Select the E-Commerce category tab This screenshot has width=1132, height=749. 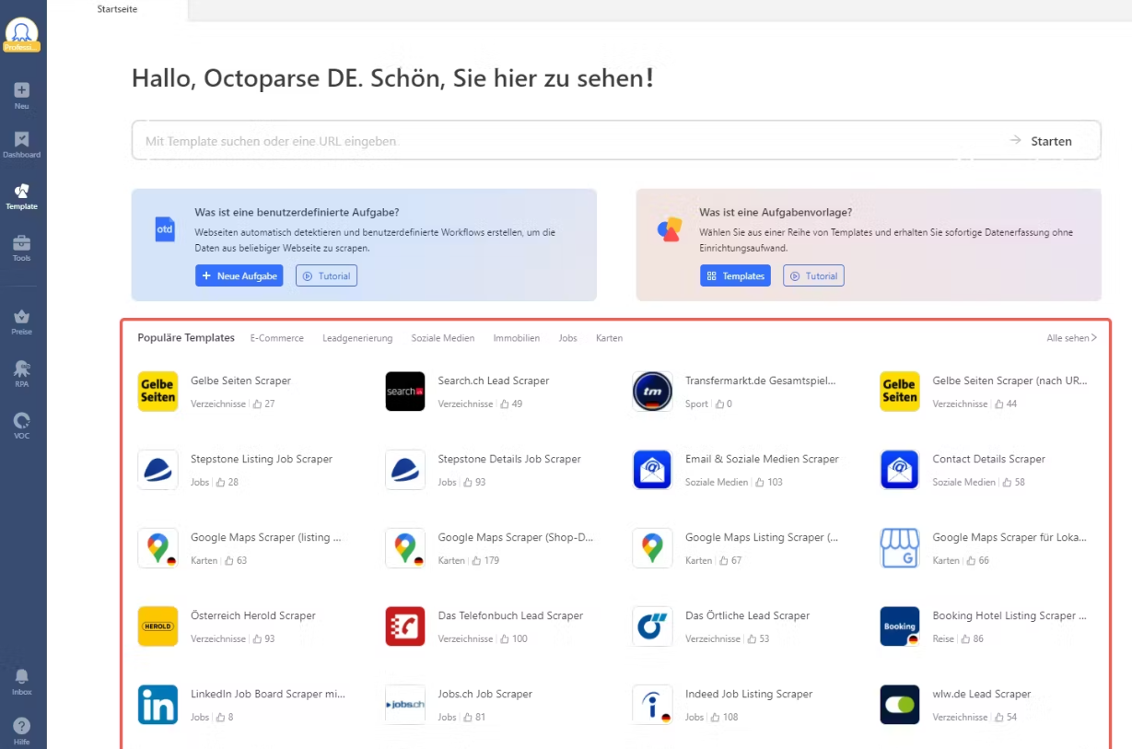point(277,338)
